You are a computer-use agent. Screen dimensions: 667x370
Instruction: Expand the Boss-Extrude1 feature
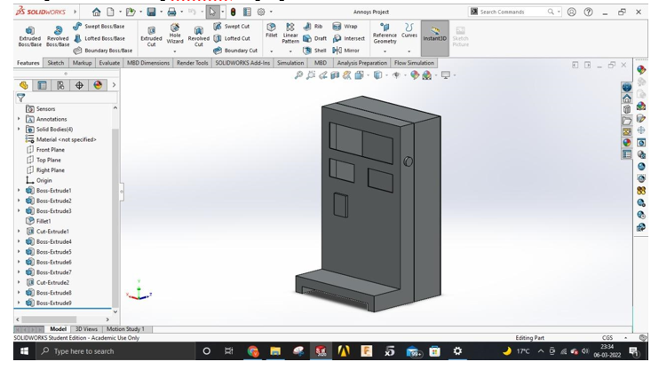(19, 190)
